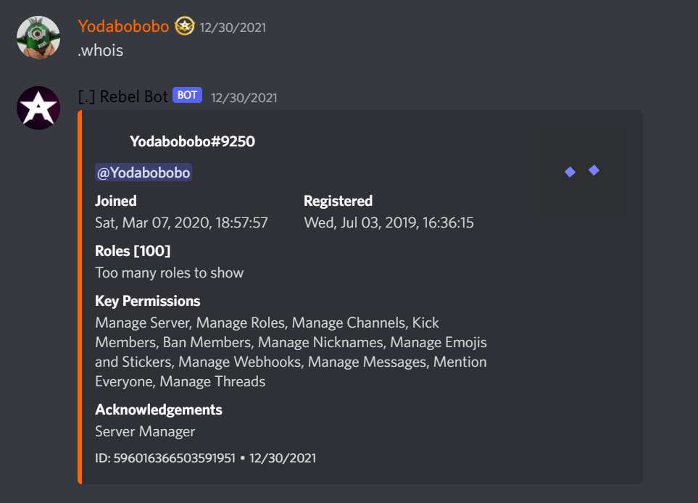Click the orange embed accent bar
The image size is (698, 503).
tap(80, 297)
